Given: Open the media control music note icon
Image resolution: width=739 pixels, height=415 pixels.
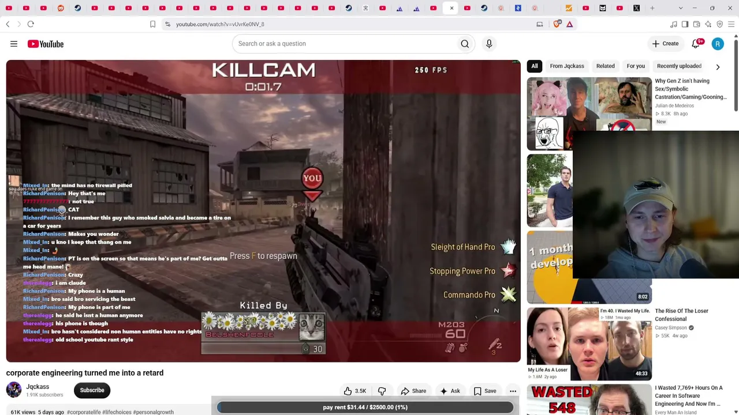Looking at the screenshot, I should pos(673,24).
